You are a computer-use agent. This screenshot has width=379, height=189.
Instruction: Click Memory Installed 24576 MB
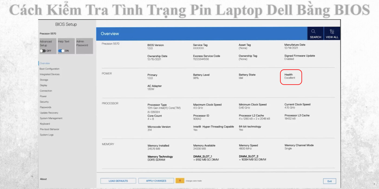158,147
